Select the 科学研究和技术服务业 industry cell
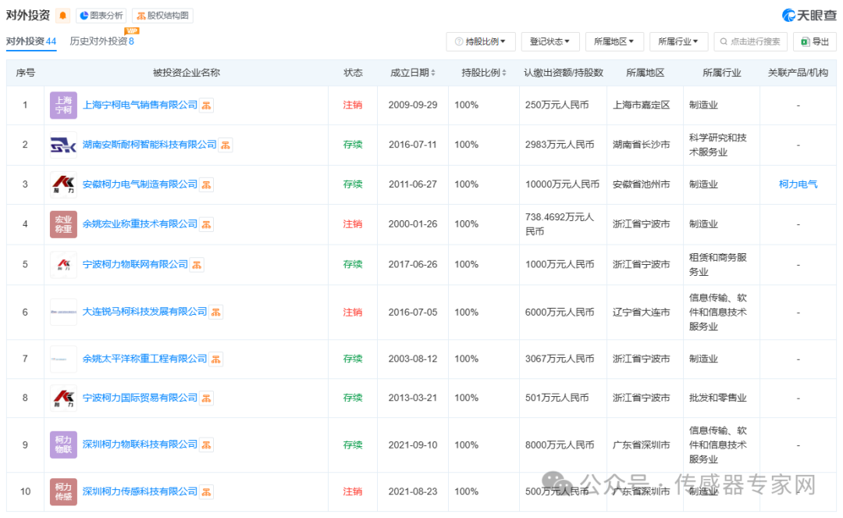843x518 pixels. (718, 145)
